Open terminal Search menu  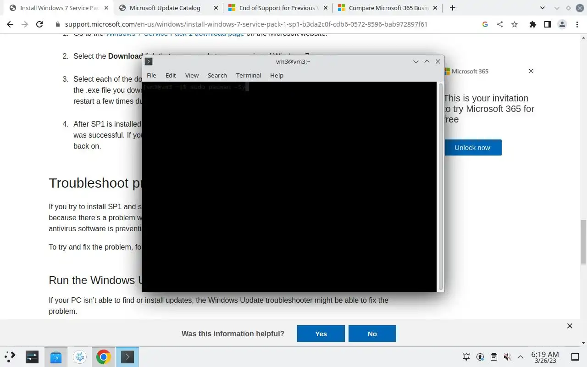coord(217,75)
